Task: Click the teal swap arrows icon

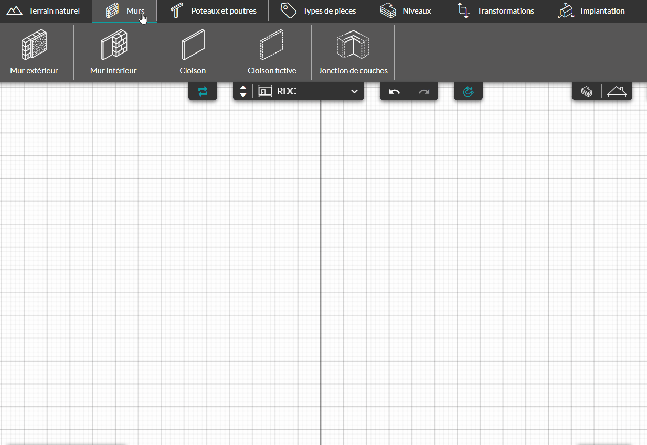Action: (203, 91)
